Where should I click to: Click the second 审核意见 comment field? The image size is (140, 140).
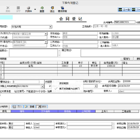(89, 128)
